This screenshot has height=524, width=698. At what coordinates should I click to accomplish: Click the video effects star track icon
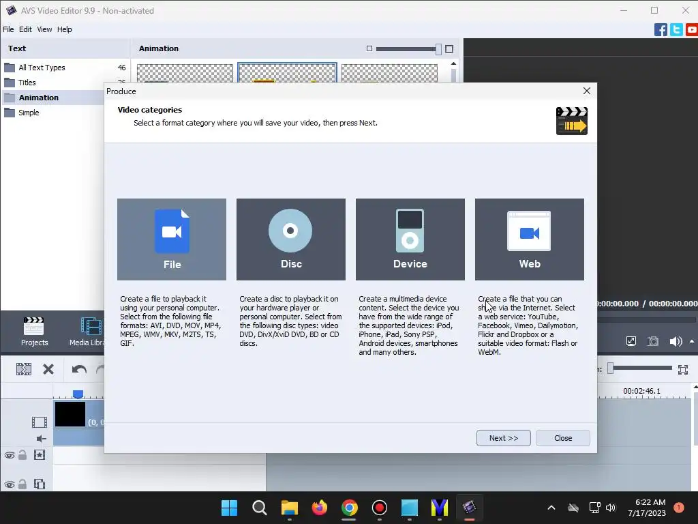(x=40, y=454)
